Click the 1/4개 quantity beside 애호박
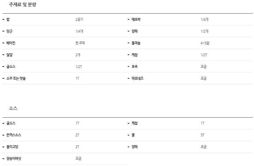 click(204, 19)
